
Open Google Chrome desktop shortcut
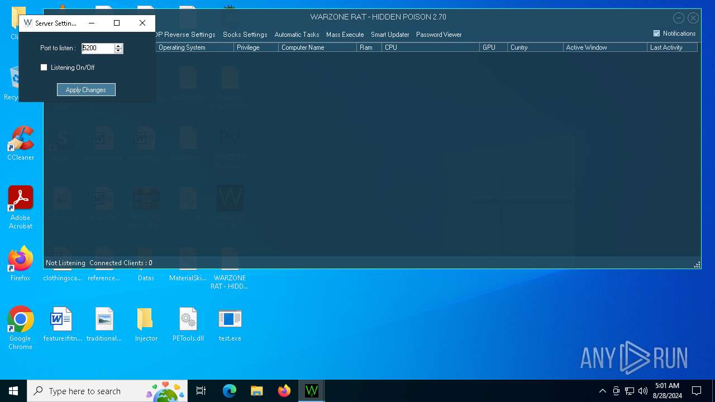(x=21, y=328)
